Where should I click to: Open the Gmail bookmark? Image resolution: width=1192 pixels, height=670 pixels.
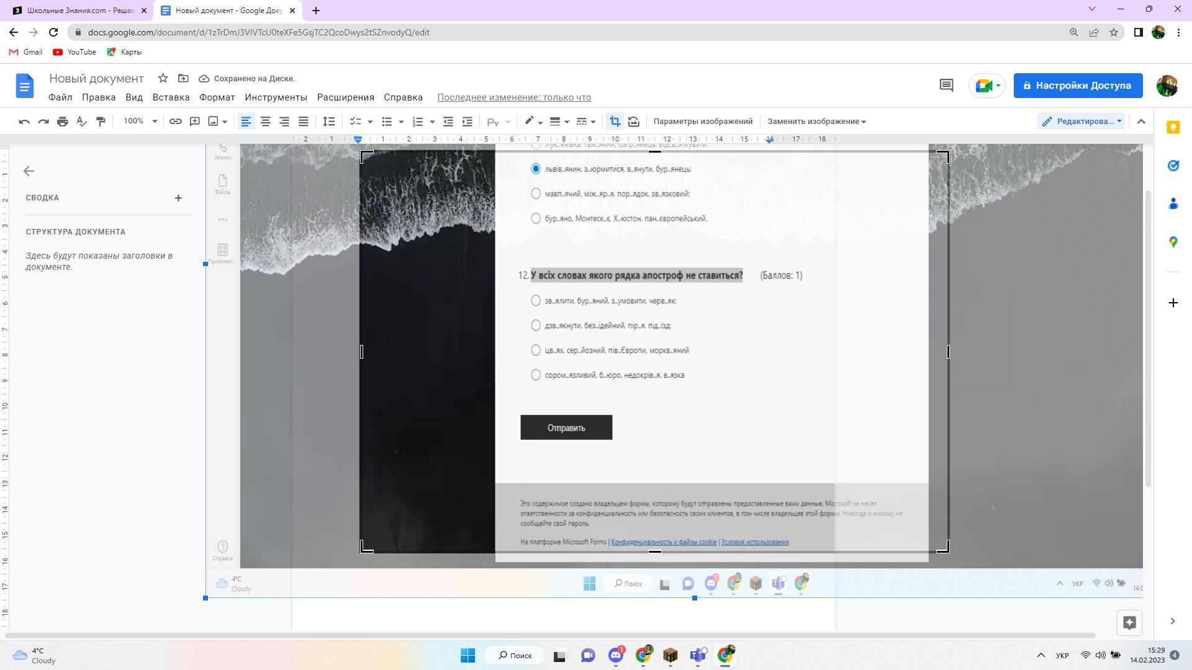pos(26,52)
